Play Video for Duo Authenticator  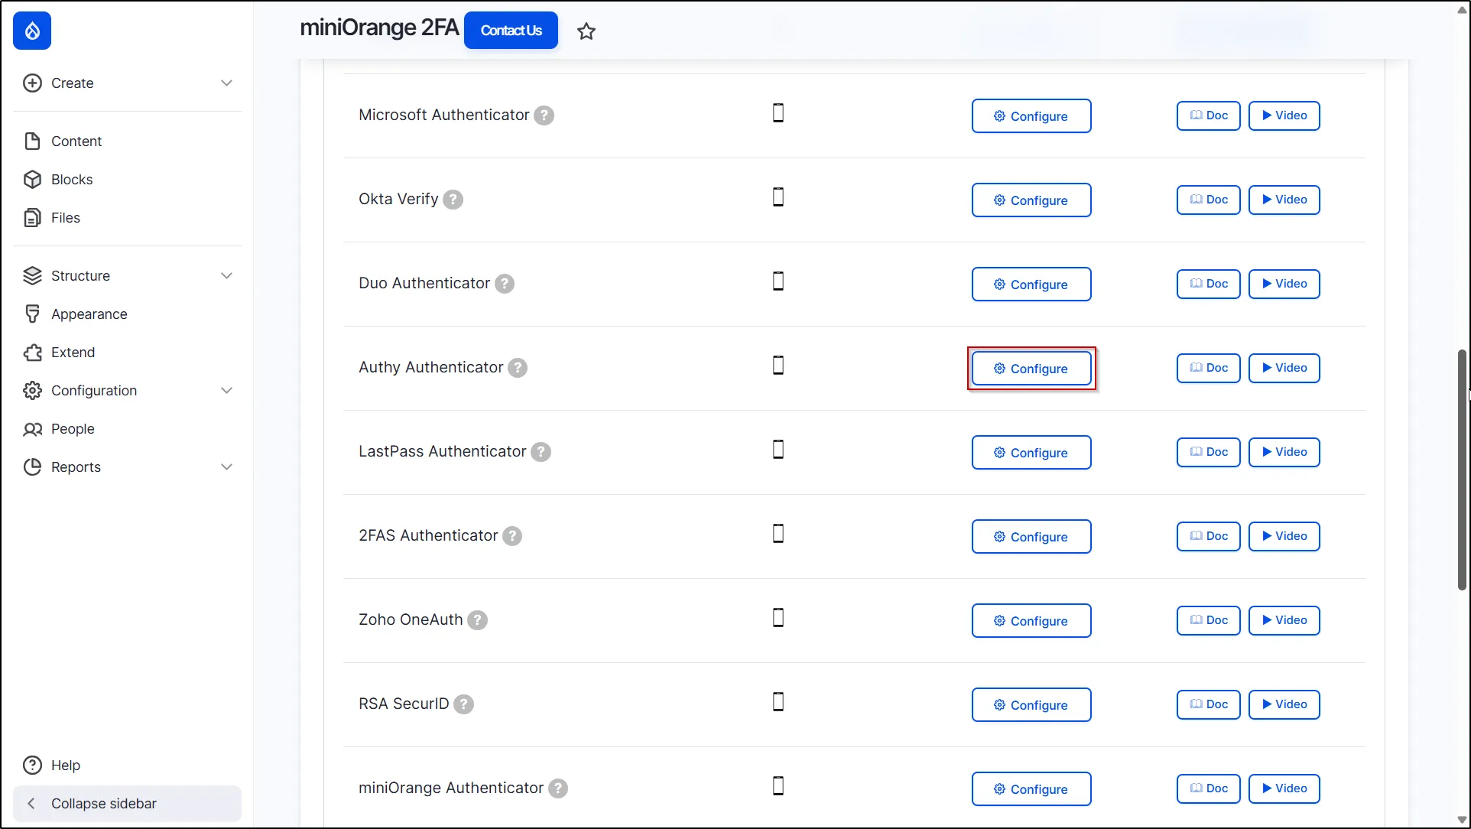tap(1284, 284)
